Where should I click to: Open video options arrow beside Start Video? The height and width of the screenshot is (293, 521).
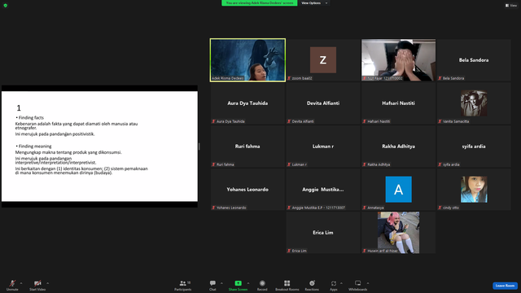tap(48, 283)
